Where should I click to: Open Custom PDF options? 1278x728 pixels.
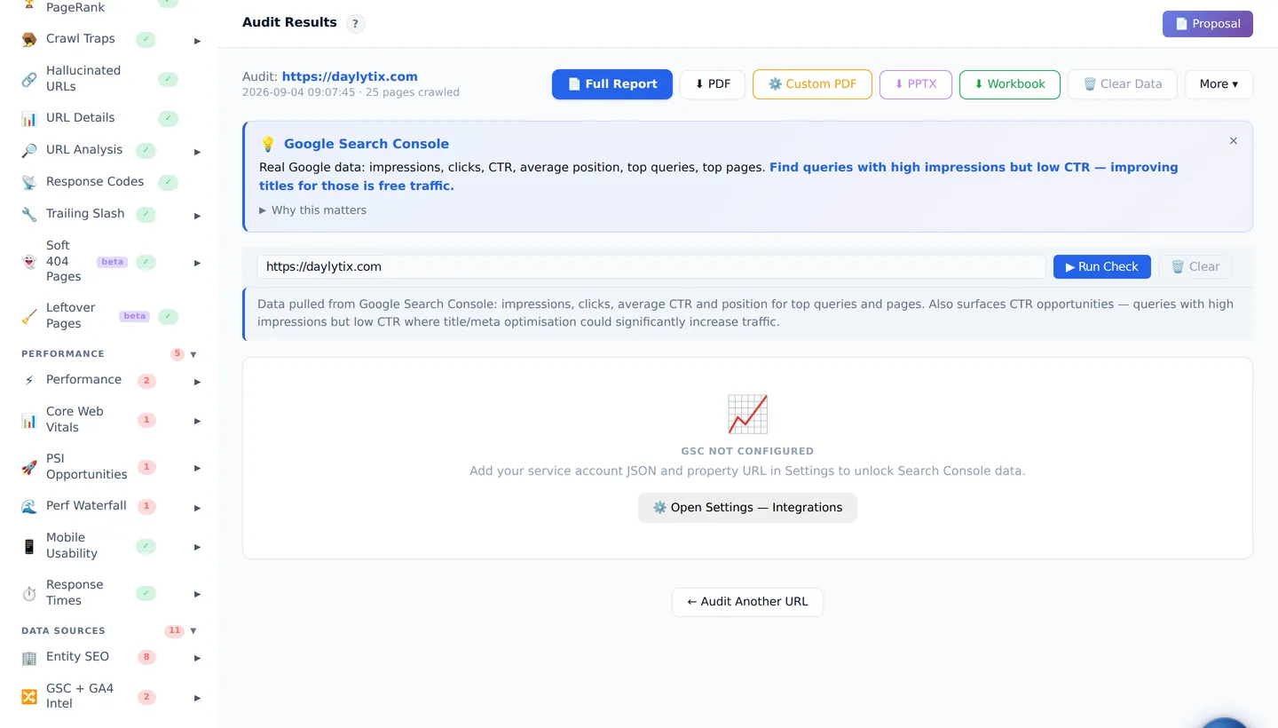(812, 84)
